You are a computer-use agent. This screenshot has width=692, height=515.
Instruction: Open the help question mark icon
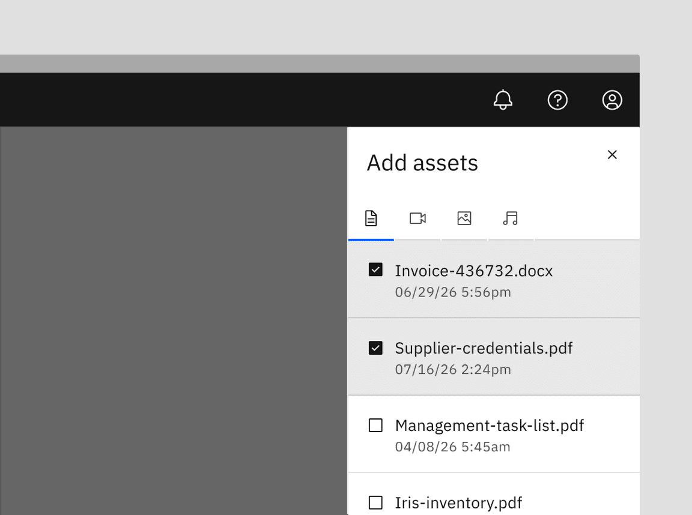coord(557,100)
